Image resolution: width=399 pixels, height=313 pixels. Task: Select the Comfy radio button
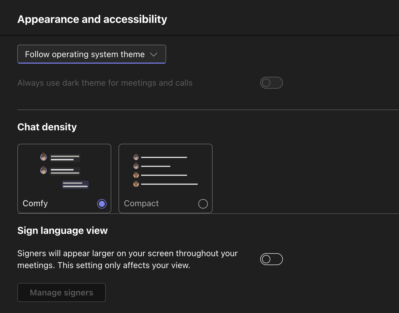102,204
